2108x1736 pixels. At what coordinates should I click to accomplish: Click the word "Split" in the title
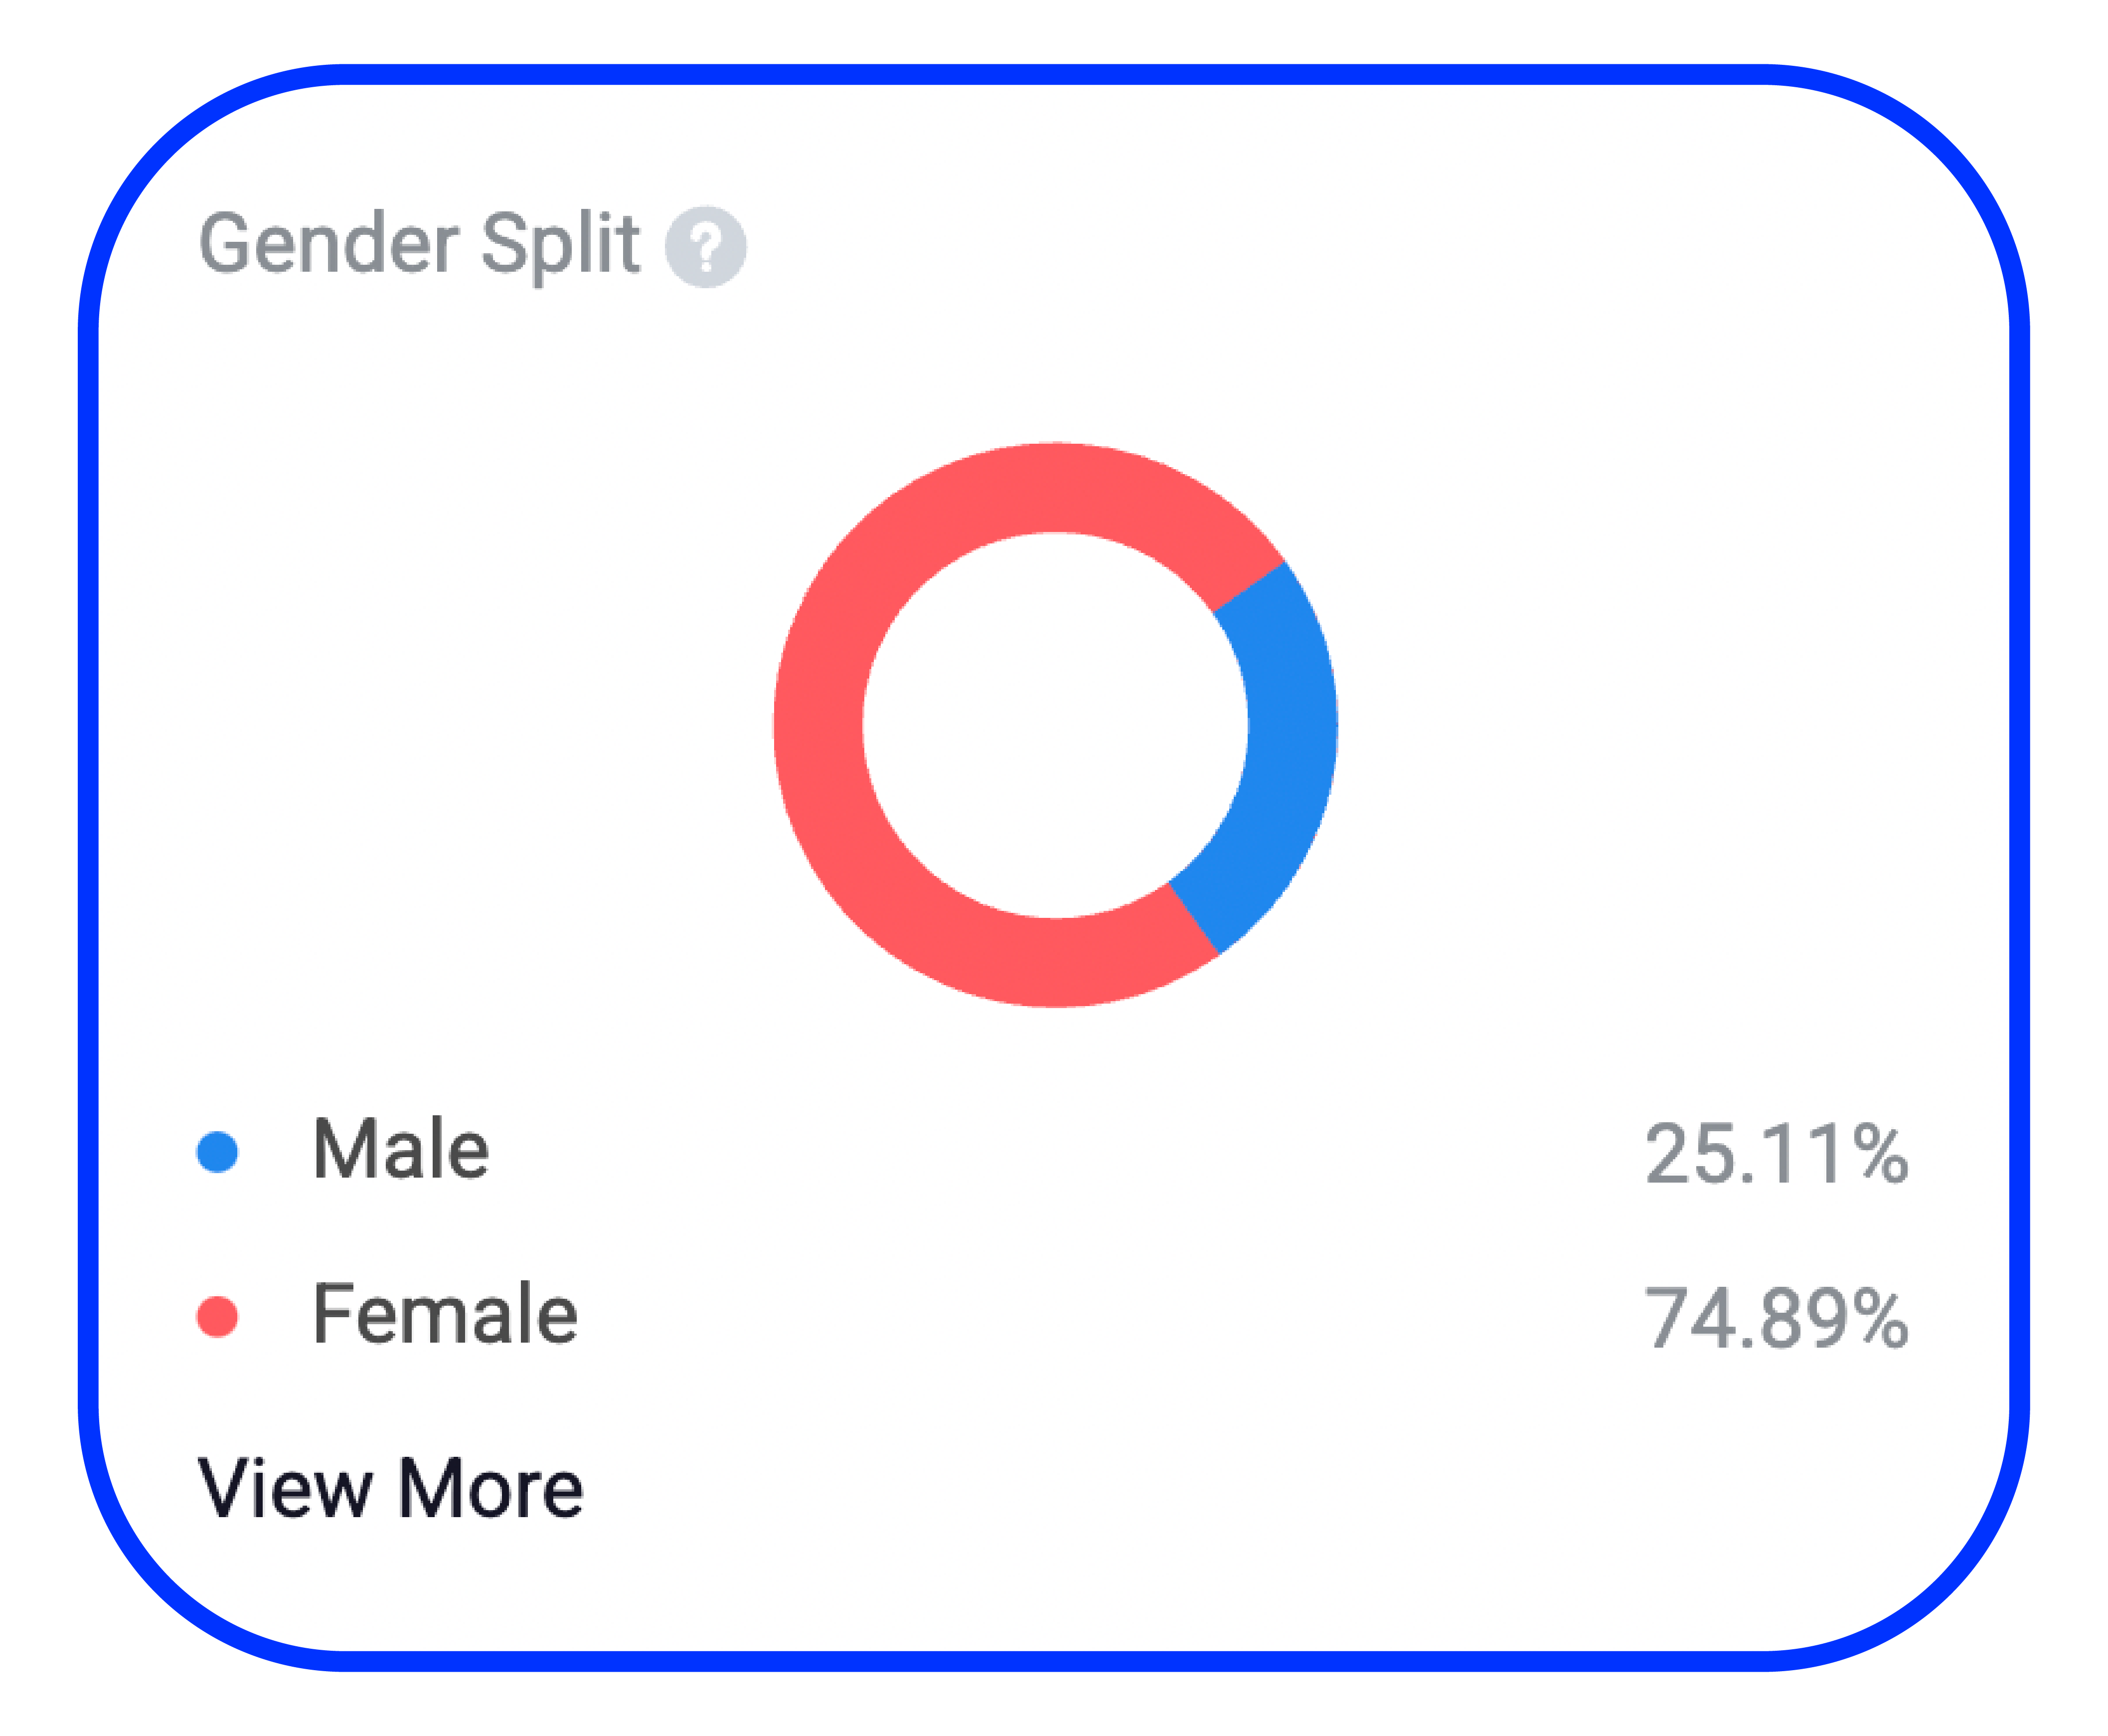coord(560,244)
